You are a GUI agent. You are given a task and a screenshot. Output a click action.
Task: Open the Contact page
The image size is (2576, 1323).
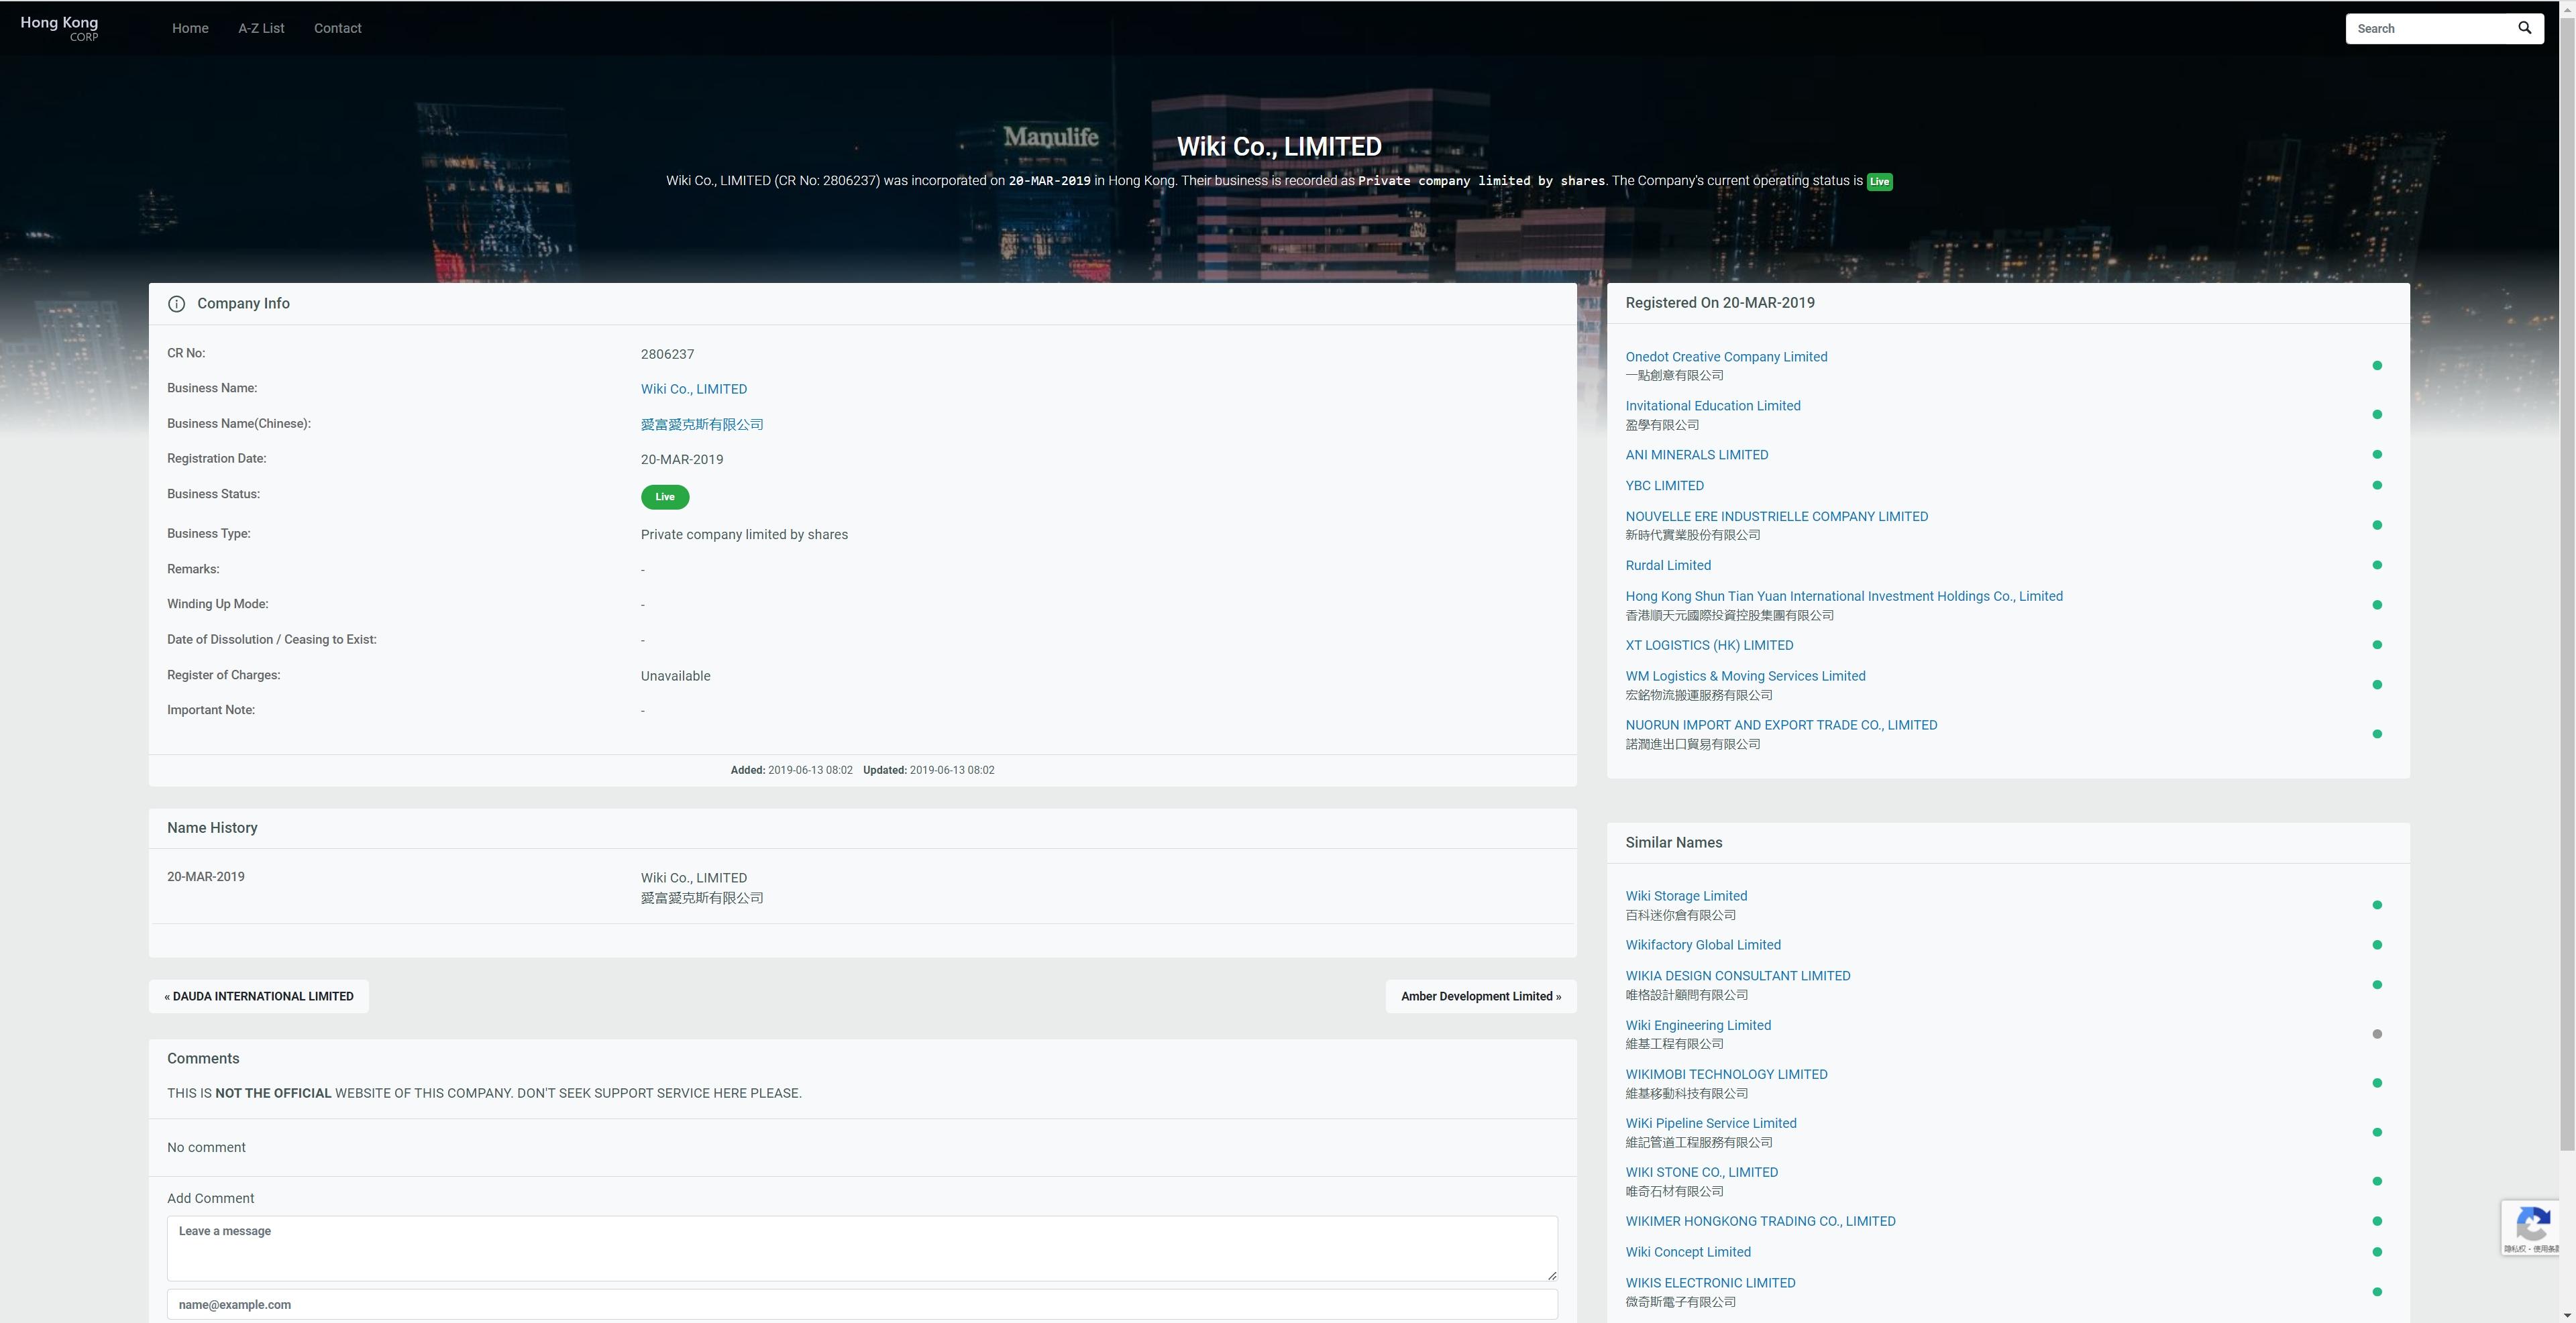click(338, 28)
